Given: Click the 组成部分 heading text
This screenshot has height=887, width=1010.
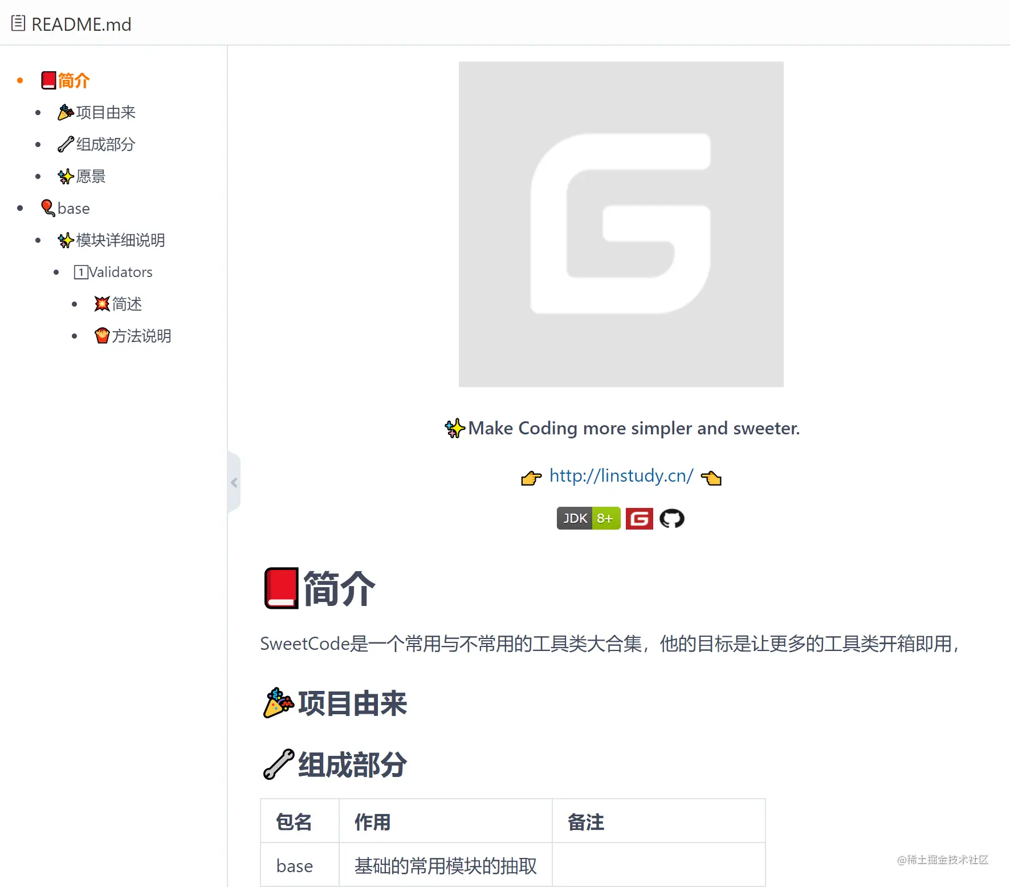Looking at the screenshot, I should pyautogui.click(x=352, y=764).
